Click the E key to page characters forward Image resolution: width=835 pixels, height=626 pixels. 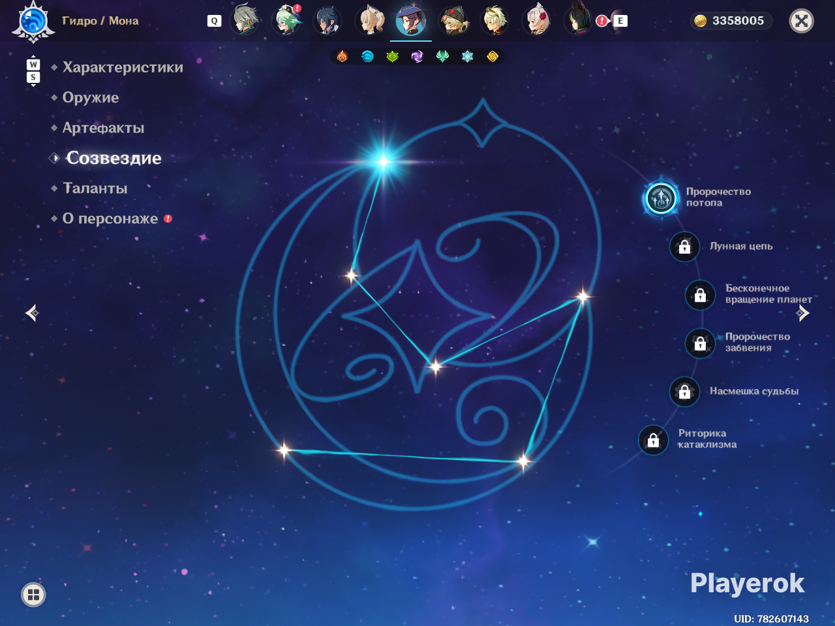620,21
